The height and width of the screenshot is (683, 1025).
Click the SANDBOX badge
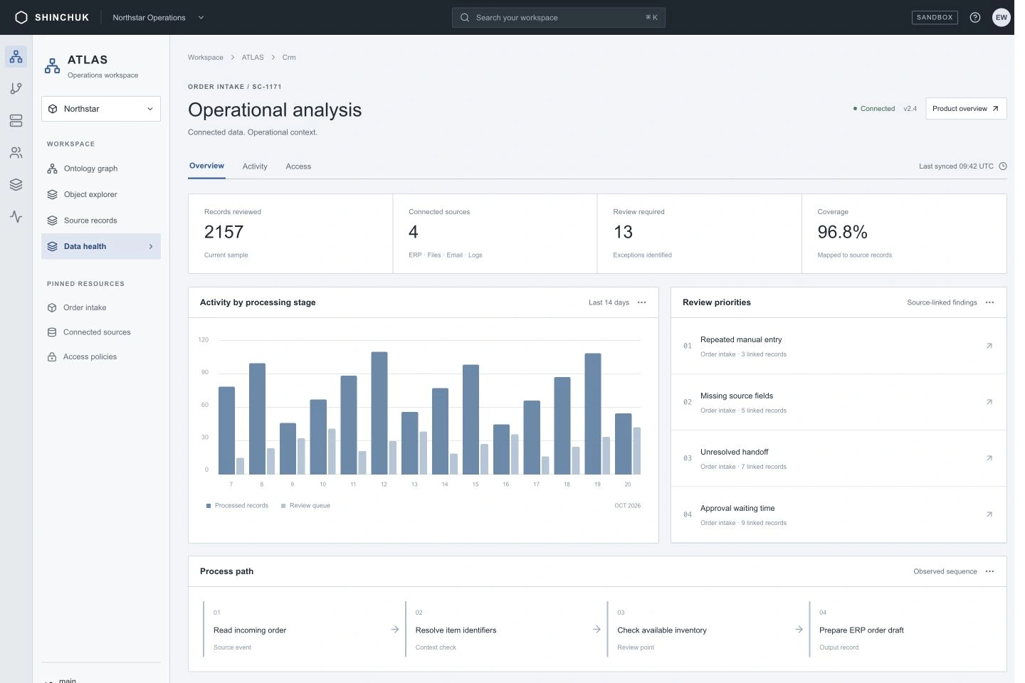coord(935,17)
